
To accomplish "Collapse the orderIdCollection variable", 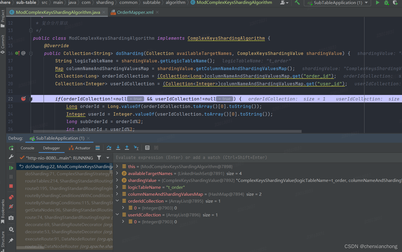I will [117, 201].
